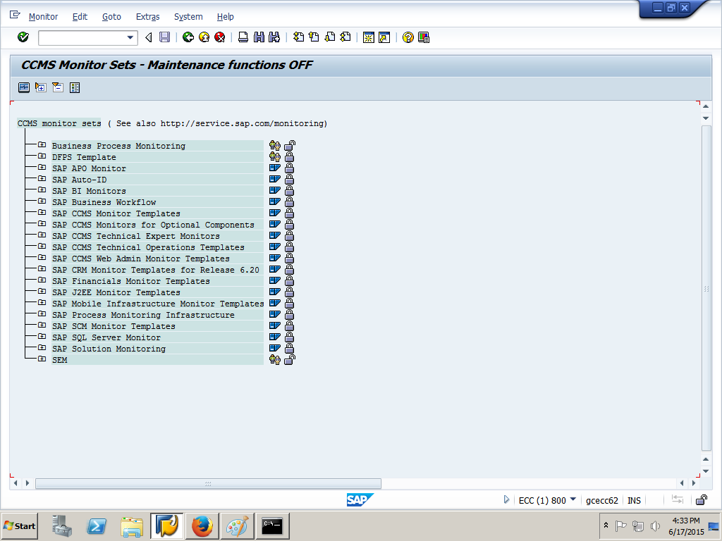
Task: Select SAP CRM Monitor Templates for Release 6.20
Action: [x=156, y=270]
